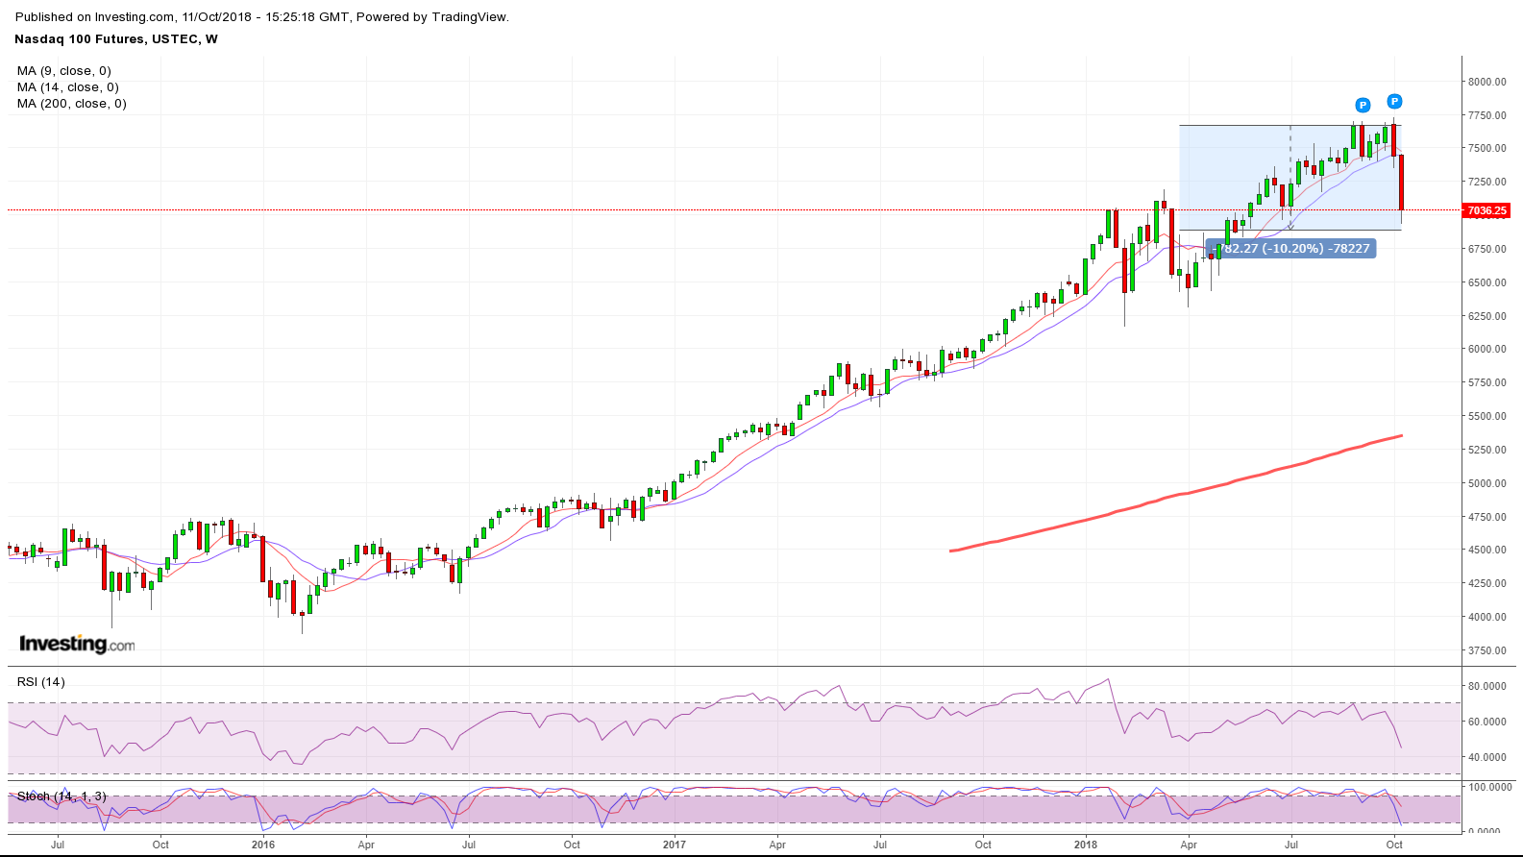Select the red 7036.25 current price tag
Screen dimensions: 1523x857
(x=1486, y=210)
